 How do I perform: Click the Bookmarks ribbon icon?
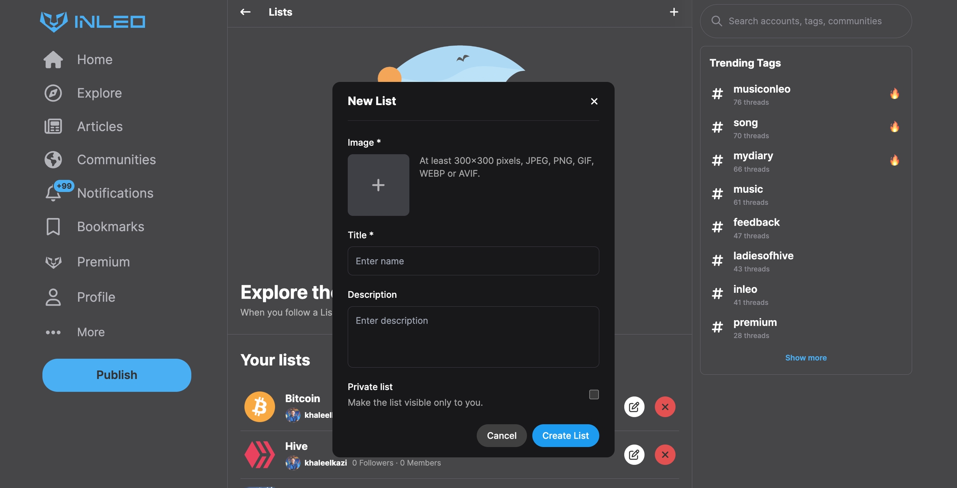[x=53, y=227]
